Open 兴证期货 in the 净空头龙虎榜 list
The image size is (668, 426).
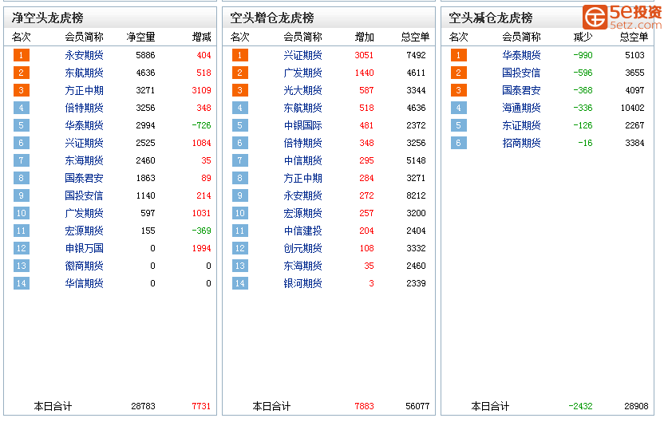84,143
